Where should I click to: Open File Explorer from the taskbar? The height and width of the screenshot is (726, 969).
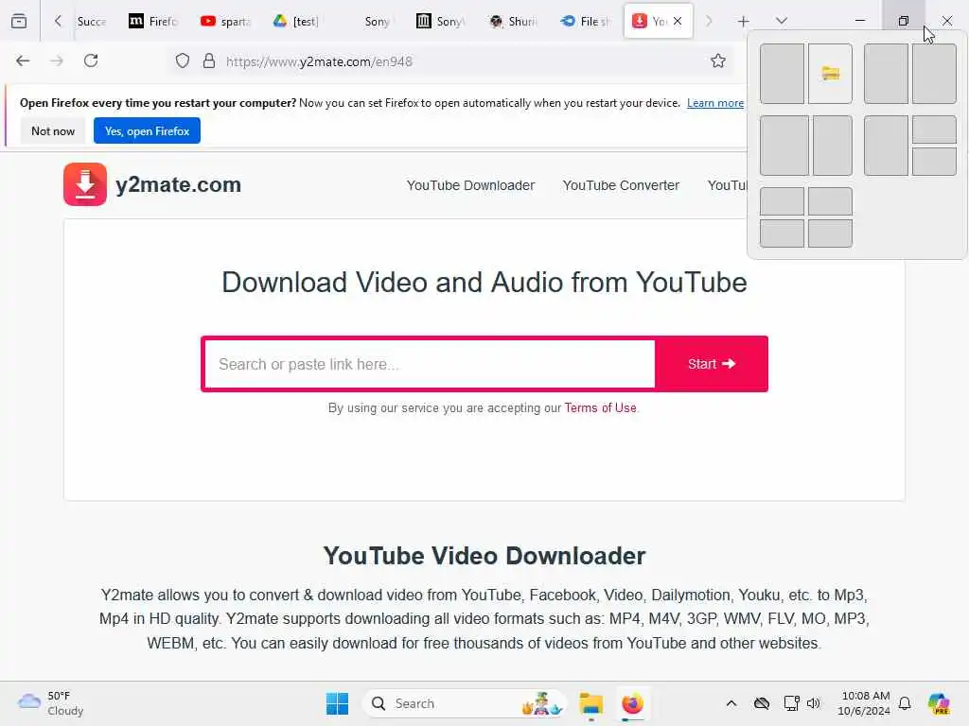coord(590,703)
